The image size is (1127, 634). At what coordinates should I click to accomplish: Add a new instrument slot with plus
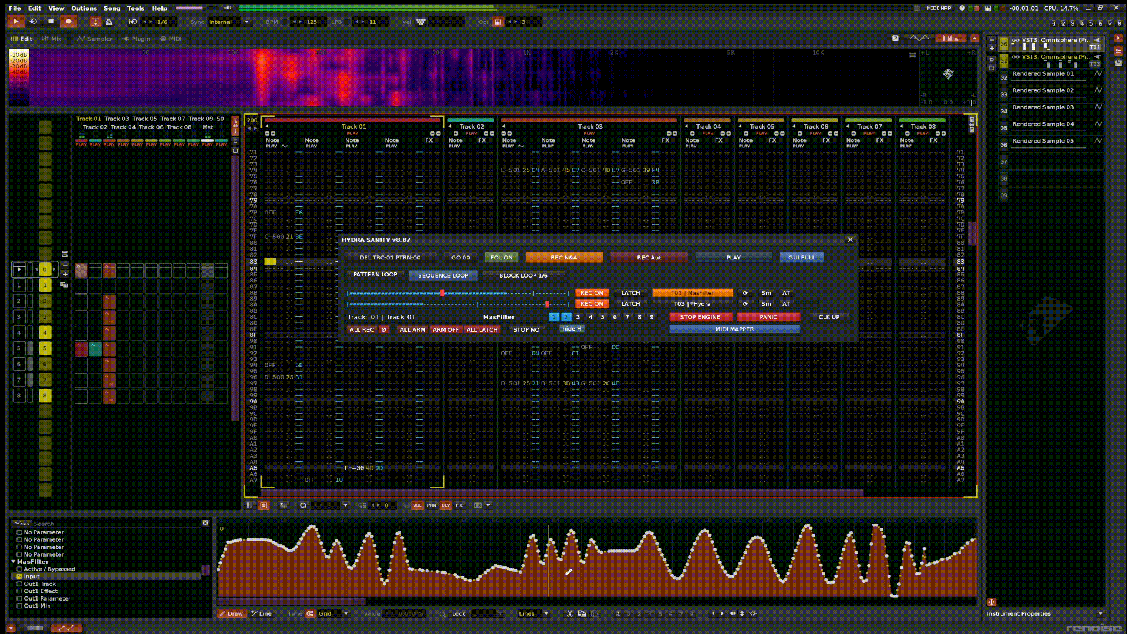(992, 48)
